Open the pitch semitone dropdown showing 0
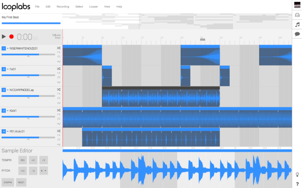Screen dimensions: 302x188 pos(43,171)
